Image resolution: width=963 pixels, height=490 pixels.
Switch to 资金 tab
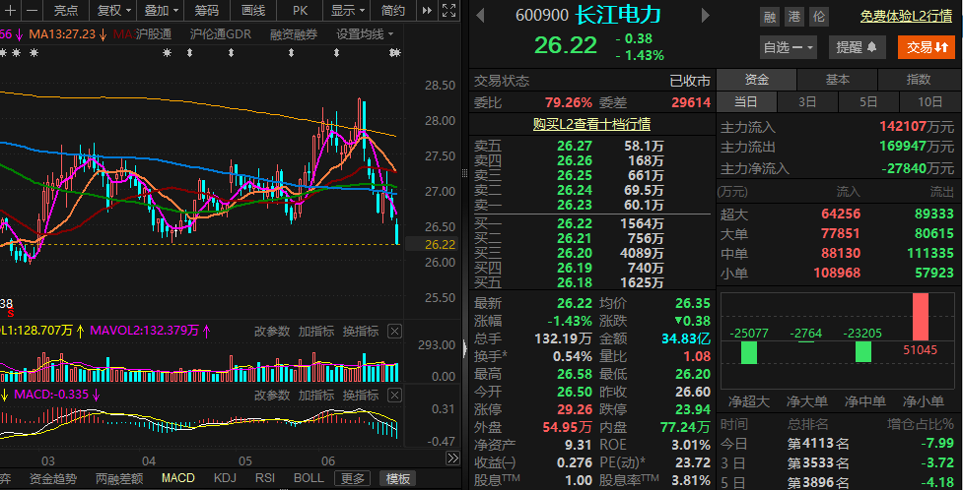757,80
